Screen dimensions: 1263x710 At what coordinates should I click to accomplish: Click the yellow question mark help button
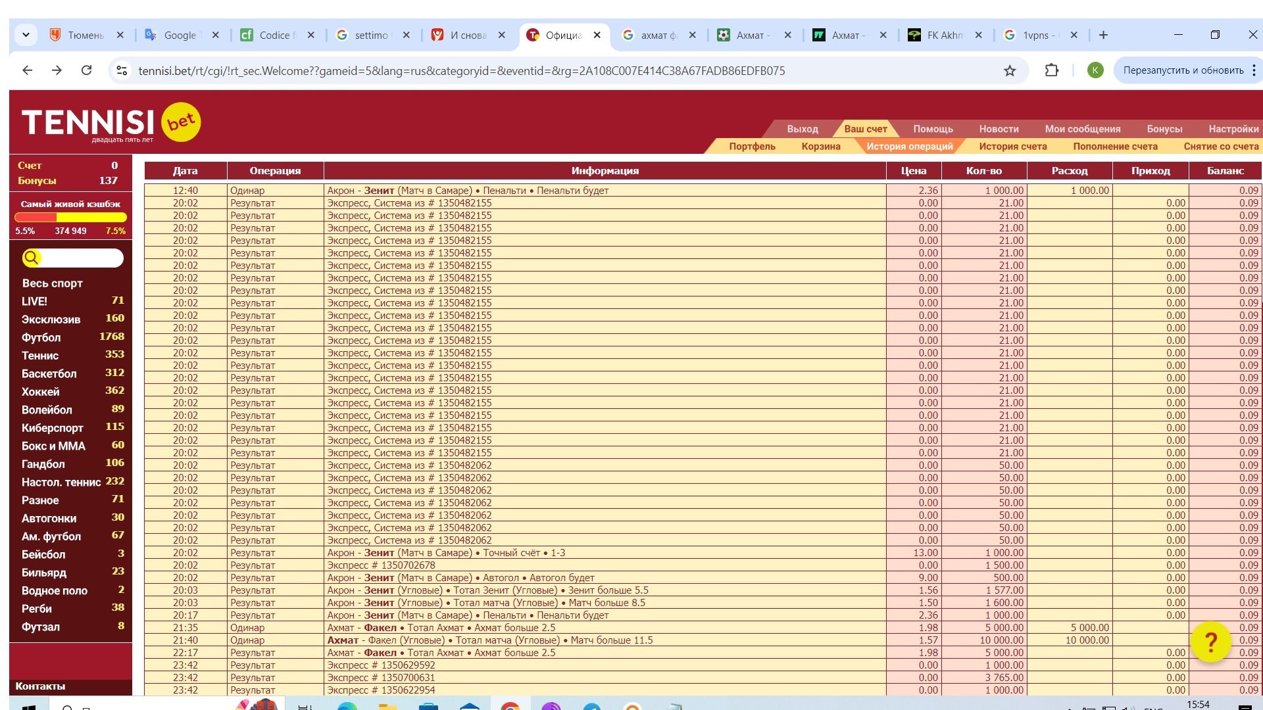[1210, 642]
